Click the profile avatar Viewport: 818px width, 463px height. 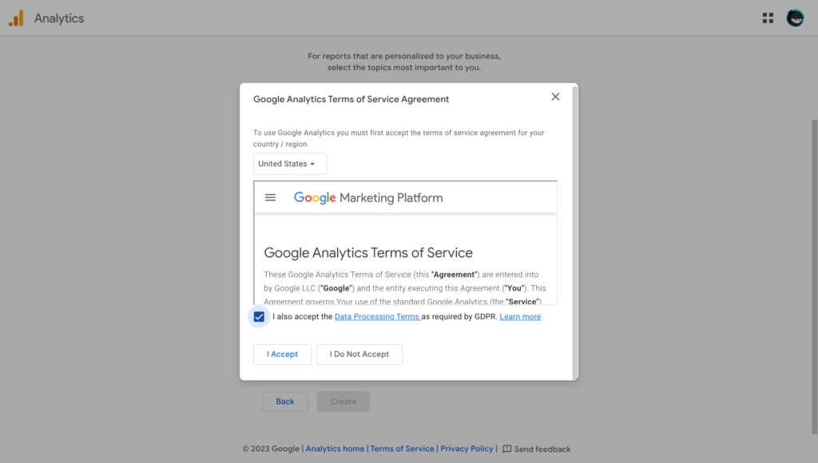[x=795, y=17]
